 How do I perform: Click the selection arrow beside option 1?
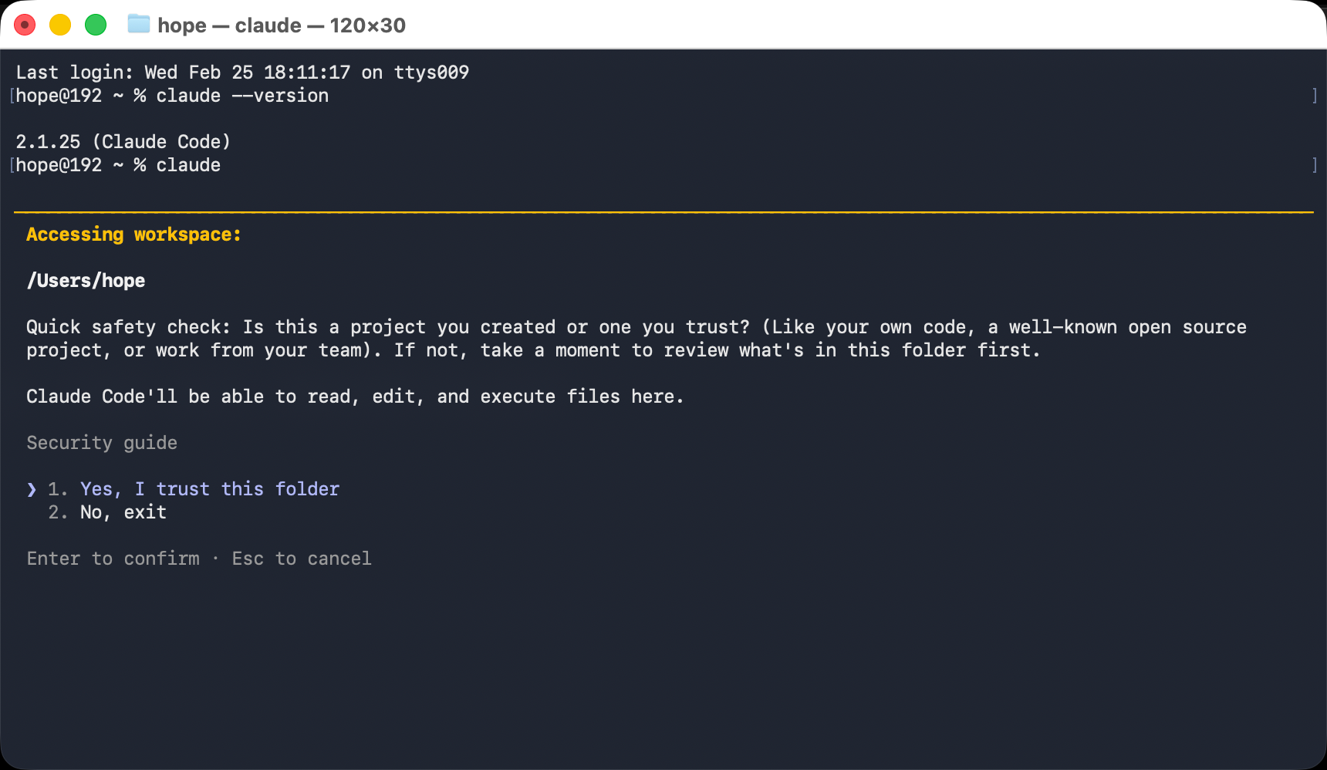tap(32, 489)
